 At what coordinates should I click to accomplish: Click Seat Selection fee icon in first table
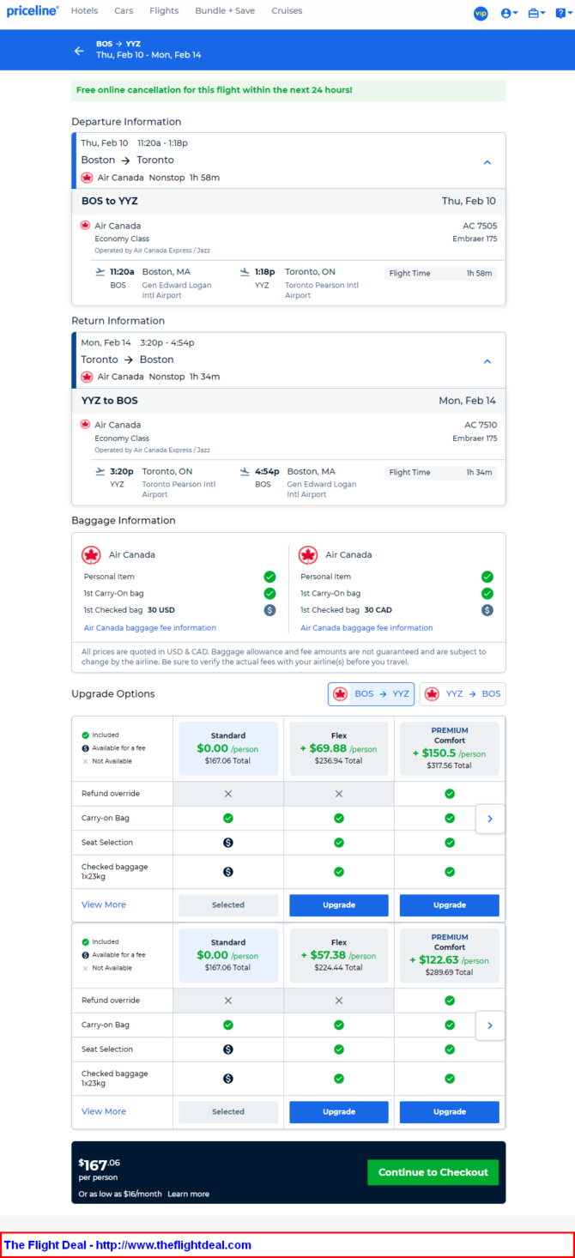[x=228, y=843]
